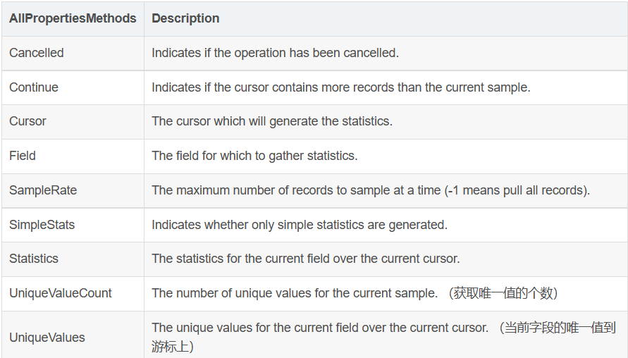Image resolution: width=628 pixels, height=358 pixels.
Task: Click description of statistics for the current field
Action: click(x=305, y=259)
